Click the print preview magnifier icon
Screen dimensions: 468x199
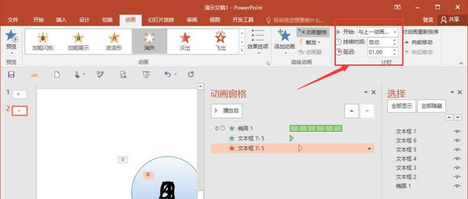pyautogui.click(x=123, y=75)
